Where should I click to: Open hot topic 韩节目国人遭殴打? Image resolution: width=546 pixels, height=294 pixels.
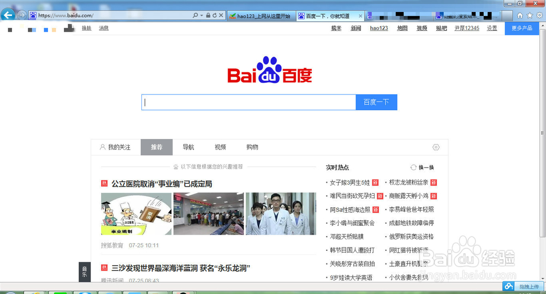point(352,250)
